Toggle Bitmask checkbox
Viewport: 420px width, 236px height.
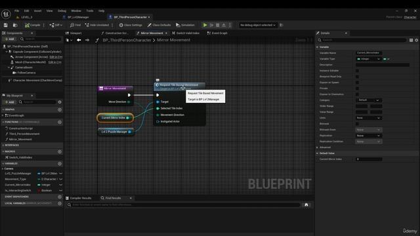[x=357, y=124]
